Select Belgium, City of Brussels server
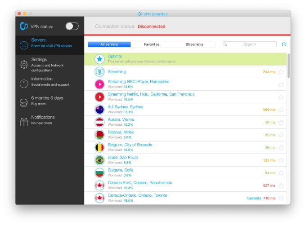 tap(130, 145)
